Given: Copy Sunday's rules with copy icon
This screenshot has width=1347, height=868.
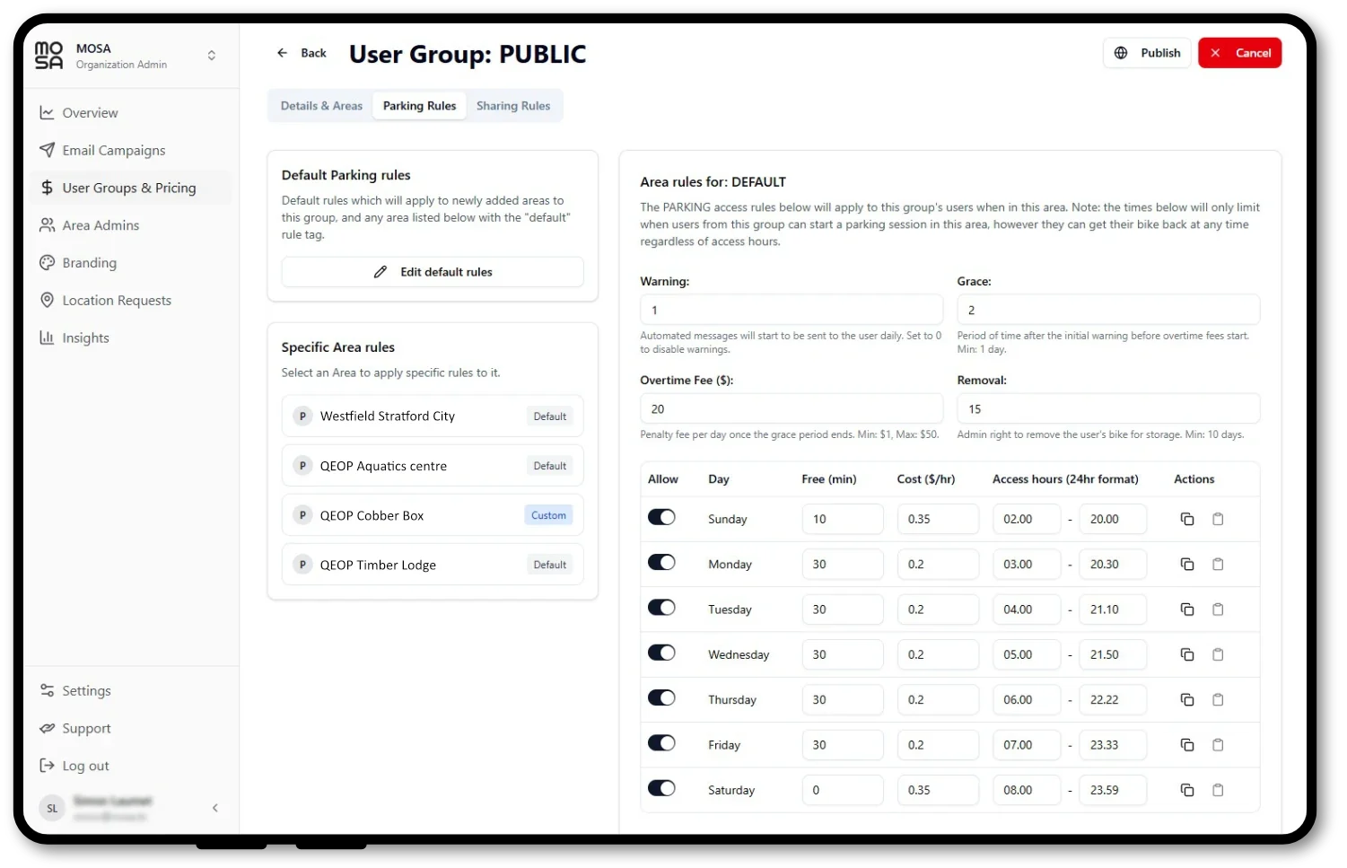Looking at the screenshot, I should tap(1186, 519).
